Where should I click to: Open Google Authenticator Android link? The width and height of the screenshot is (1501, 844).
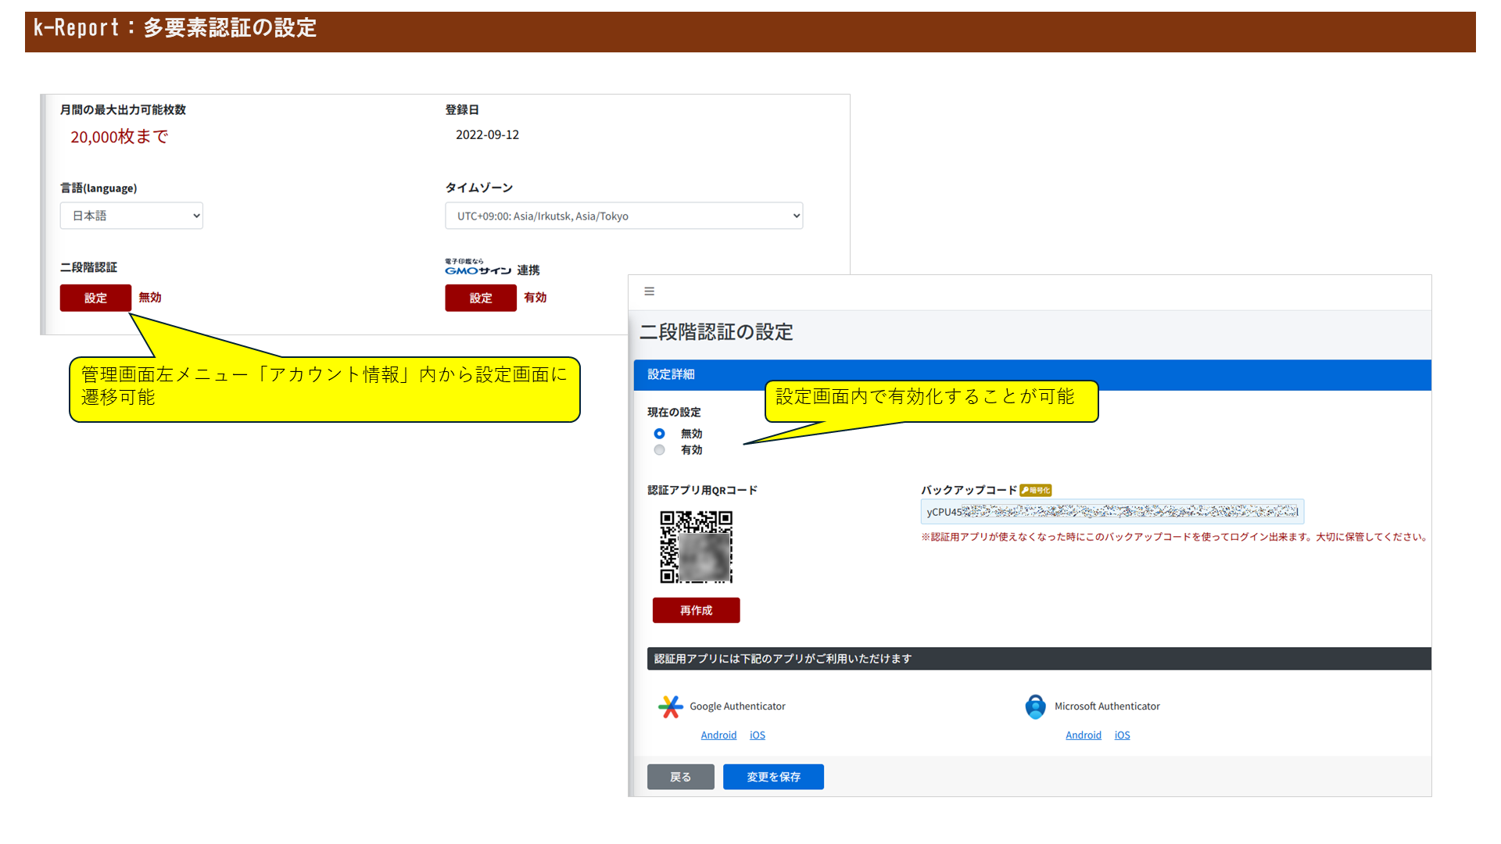718,735
